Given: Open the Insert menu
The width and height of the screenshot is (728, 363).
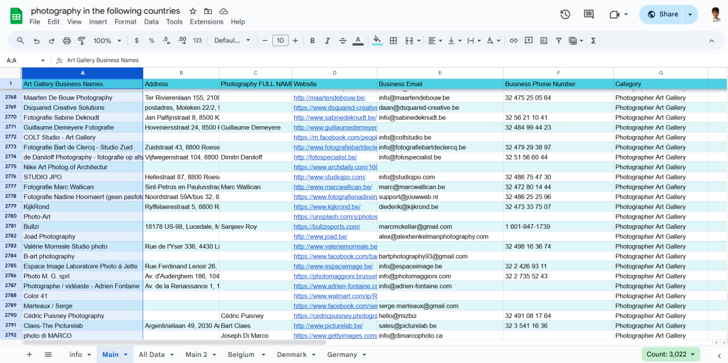Looking at the screenshot, I should pos(98,22).
